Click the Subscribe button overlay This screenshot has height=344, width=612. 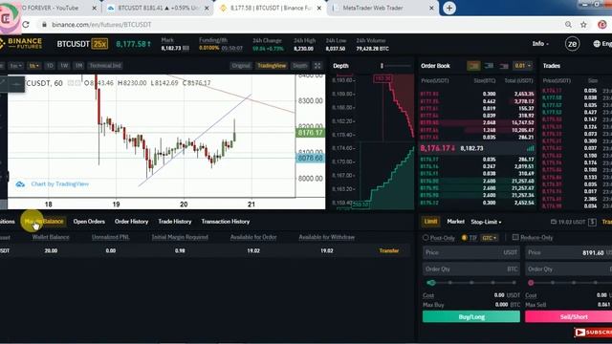tap(593, 332)
